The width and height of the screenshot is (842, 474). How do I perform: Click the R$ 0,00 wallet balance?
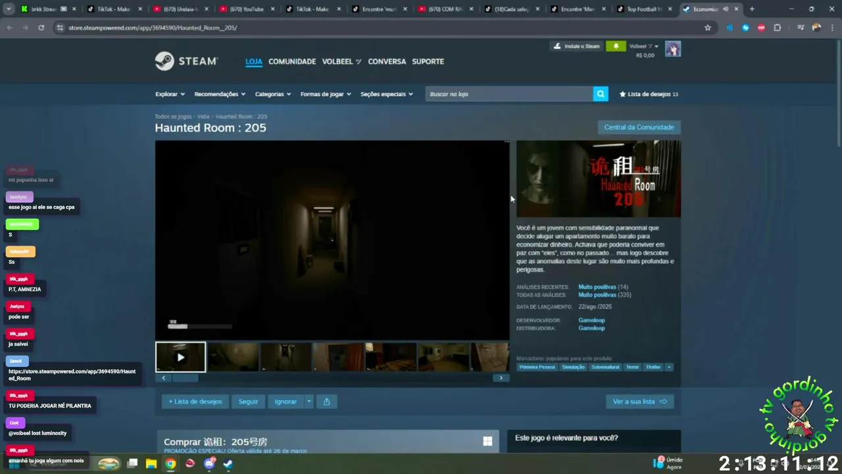click(645, 55)
